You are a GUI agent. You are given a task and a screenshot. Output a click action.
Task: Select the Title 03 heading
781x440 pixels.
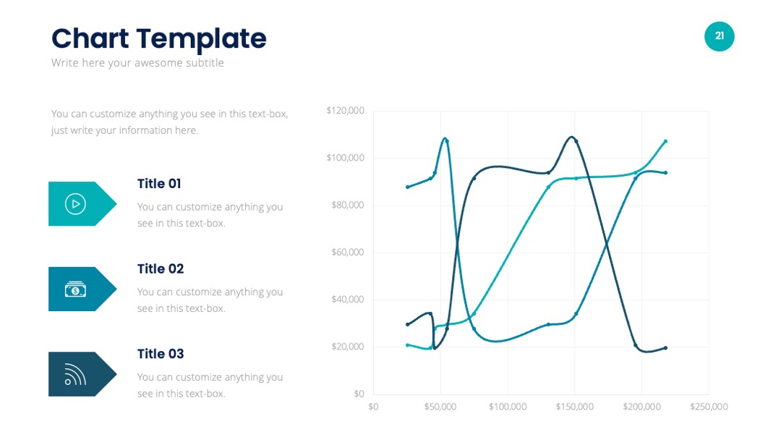point(161,354)
